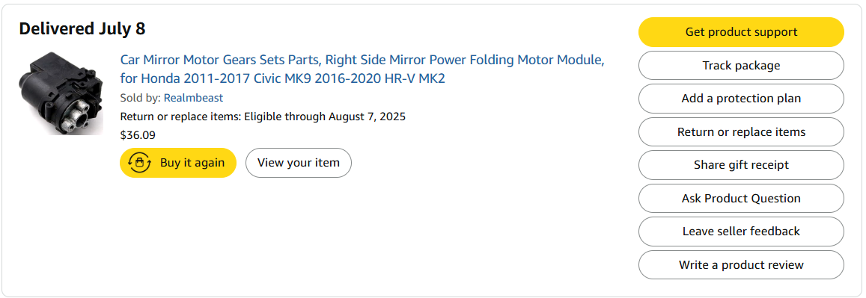Click the circular arrows Buy it again icon
866x298 pixels.
tap(139, 163)
